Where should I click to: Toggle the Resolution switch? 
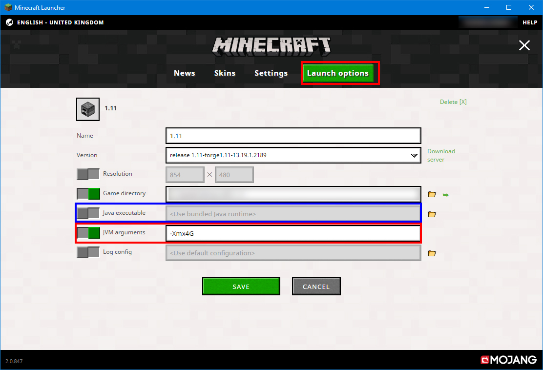pyautogui.click(x=88, y=174)
